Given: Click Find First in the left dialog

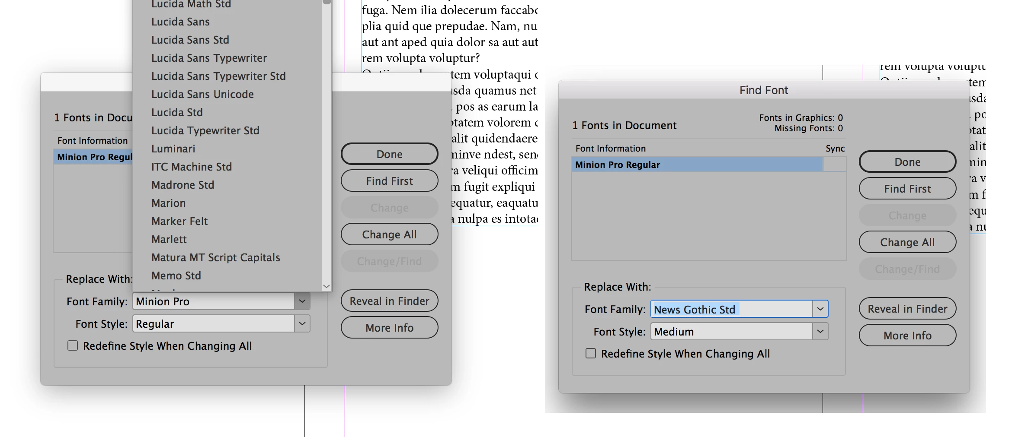Looking at the screenshot, I should [x=389, y=180].
